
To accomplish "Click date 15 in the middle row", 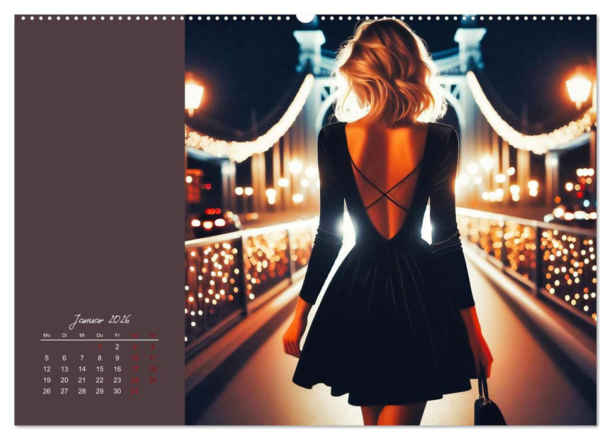I will pos(100,368).
